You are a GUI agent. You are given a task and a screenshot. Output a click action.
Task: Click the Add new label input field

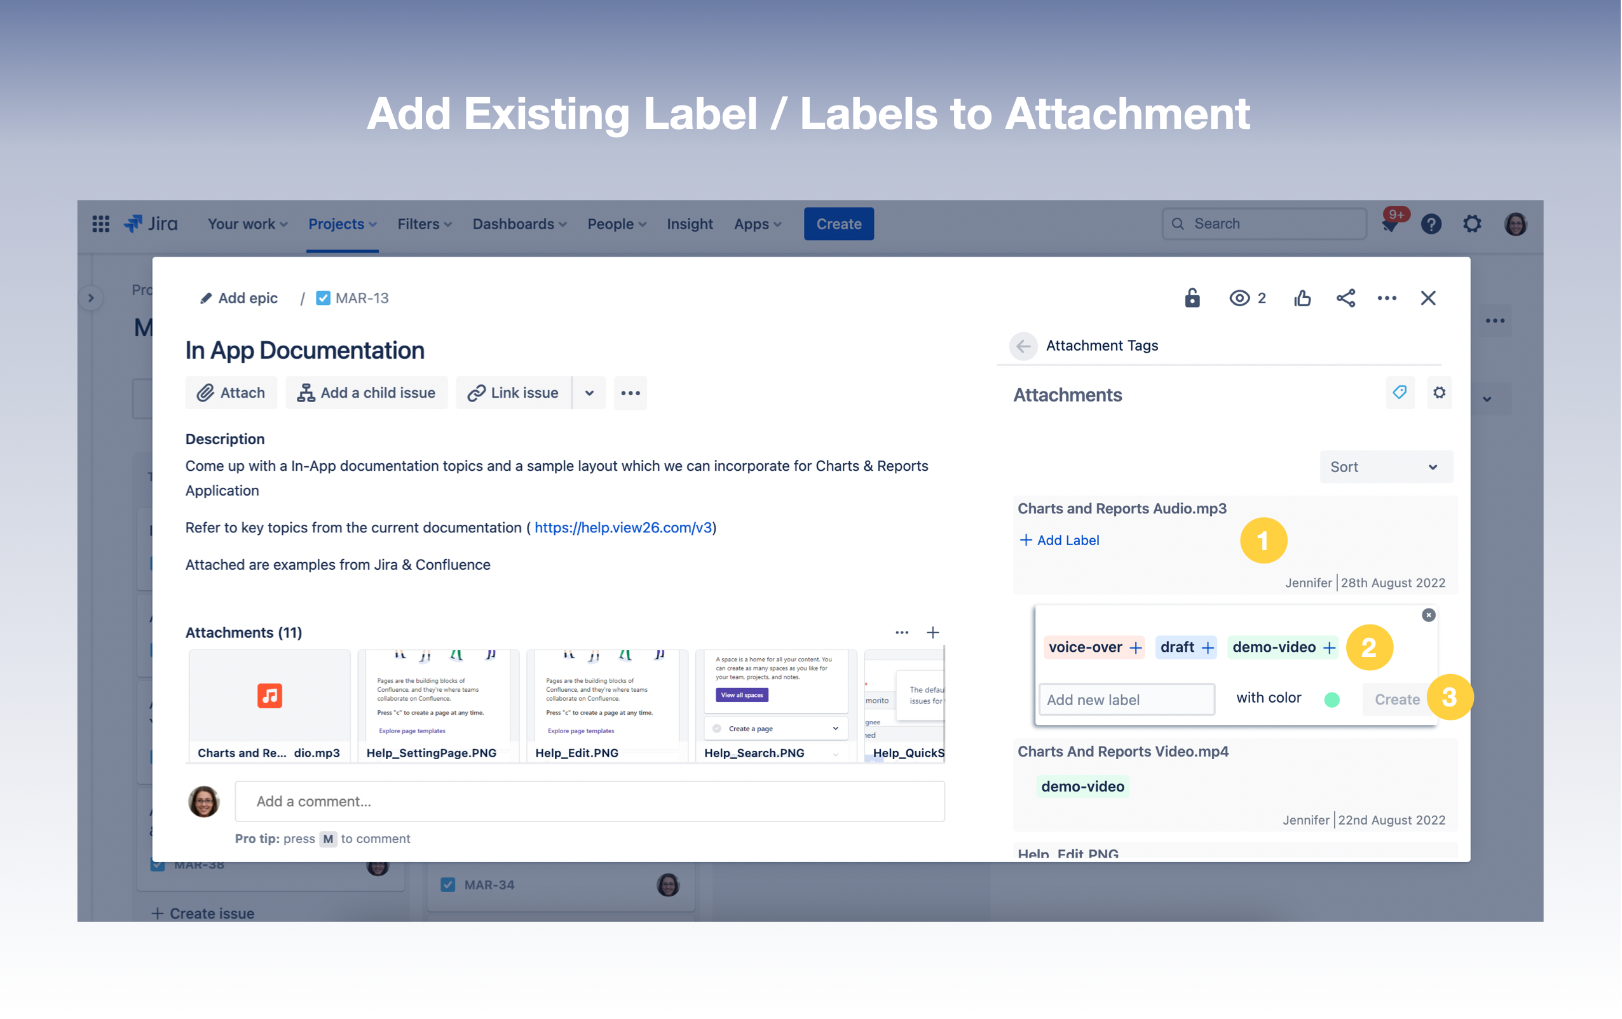coord(1126,699)
